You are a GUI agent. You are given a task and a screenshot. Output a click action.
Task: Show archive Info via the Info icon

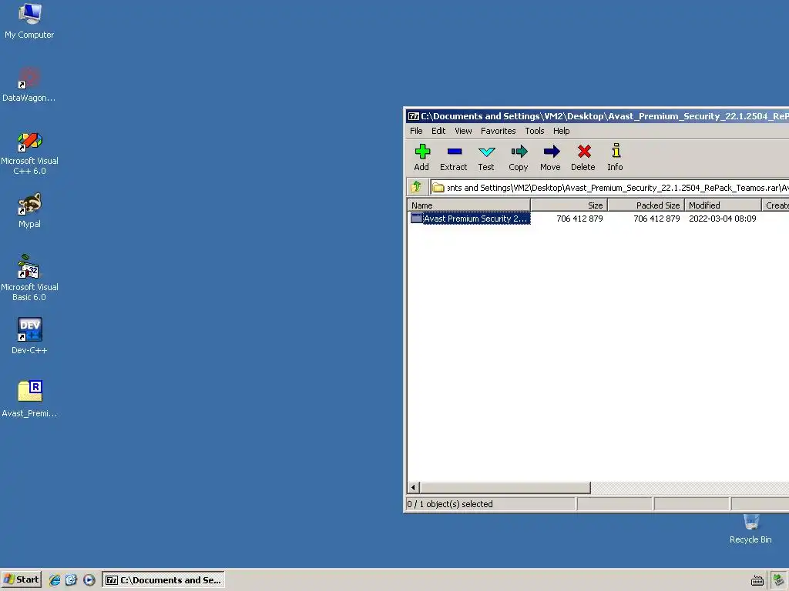pyautogui.click(x=615, y=157)
